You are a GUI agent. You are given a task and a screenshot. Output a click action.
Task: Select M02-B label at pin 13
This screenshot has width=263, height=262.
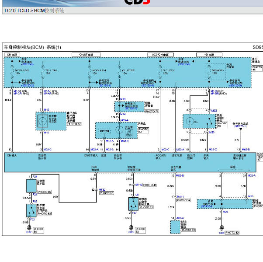pyautogui.click(x=180, y=175)
